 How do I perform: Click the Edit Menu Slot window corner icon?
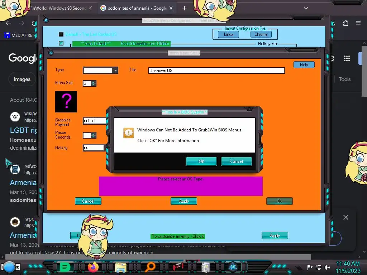click(51, 53)
